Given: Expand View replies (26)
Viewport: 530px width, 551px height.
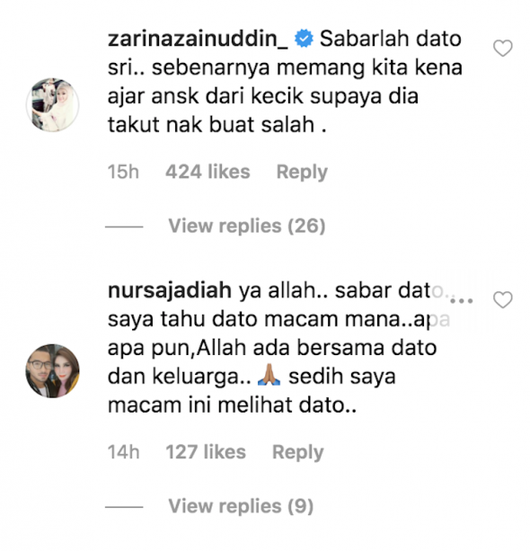Looking at the screenshot, I should tap(247, 226).
